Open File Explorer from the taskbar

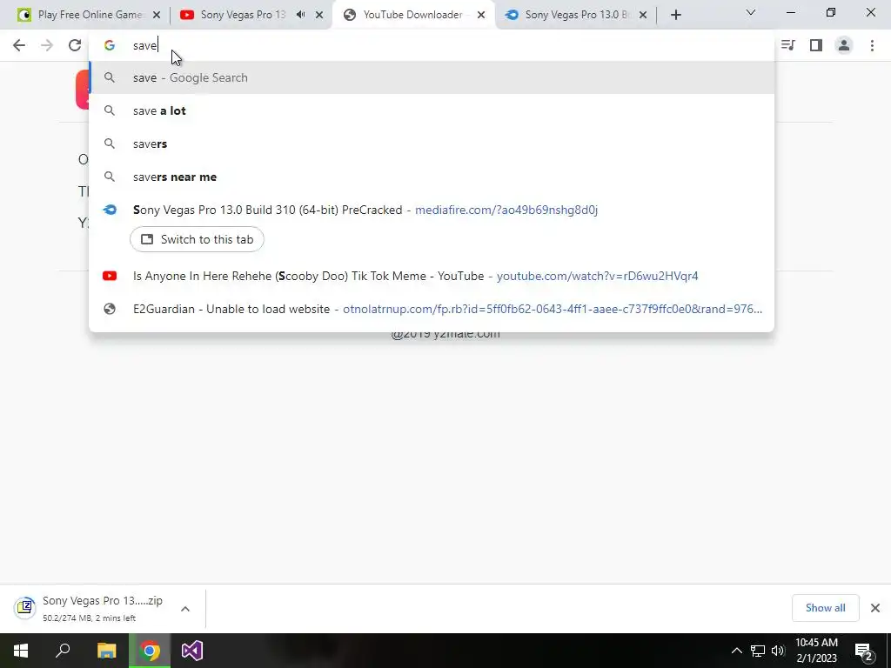106,651
